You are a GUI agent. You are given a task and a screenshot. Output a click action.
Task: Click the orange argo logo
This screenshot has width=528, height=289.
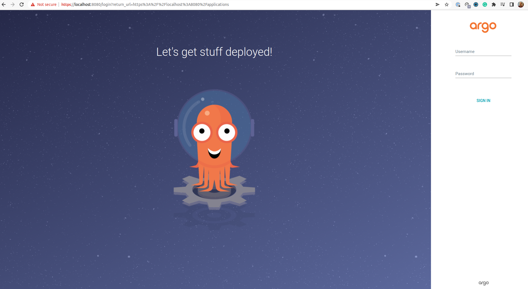483,27
